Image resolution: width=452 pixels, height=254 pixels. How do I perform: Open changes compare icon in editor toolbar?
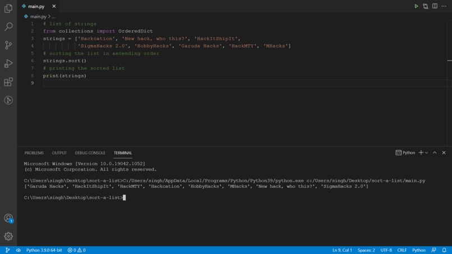click(426, 6)
